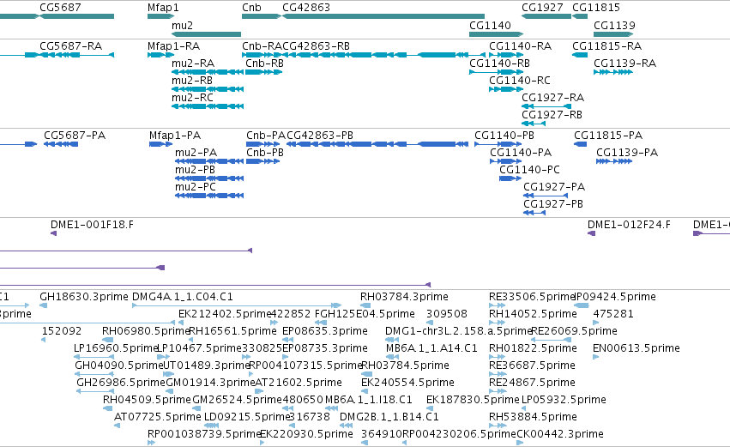Select the CG1140-PB protein label
Image resolution: width=730 pixels, height=447 pixels.
pos(504,136)
